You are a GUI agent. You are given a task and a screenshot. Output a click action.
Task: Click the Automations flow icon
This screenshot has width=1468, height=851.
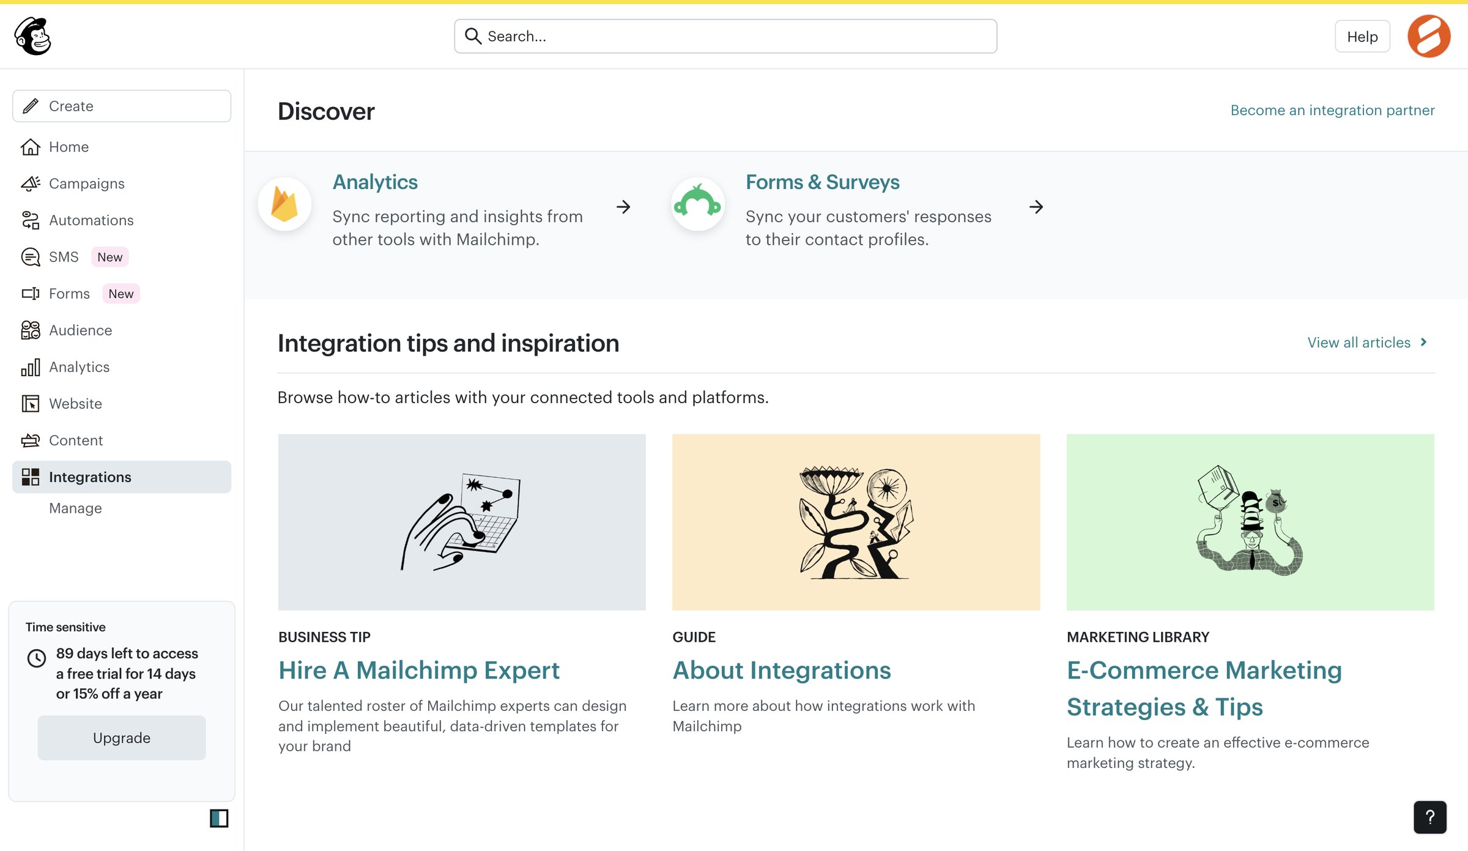click(x=31, y=220)
